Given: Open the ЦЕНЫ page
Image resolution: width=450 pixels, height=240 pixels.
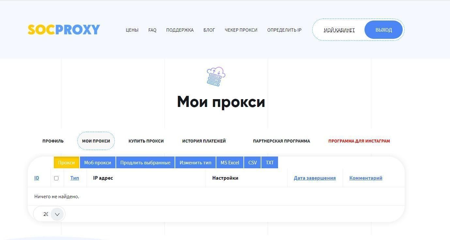Looking at the screenshot, I should pos(132,30).
